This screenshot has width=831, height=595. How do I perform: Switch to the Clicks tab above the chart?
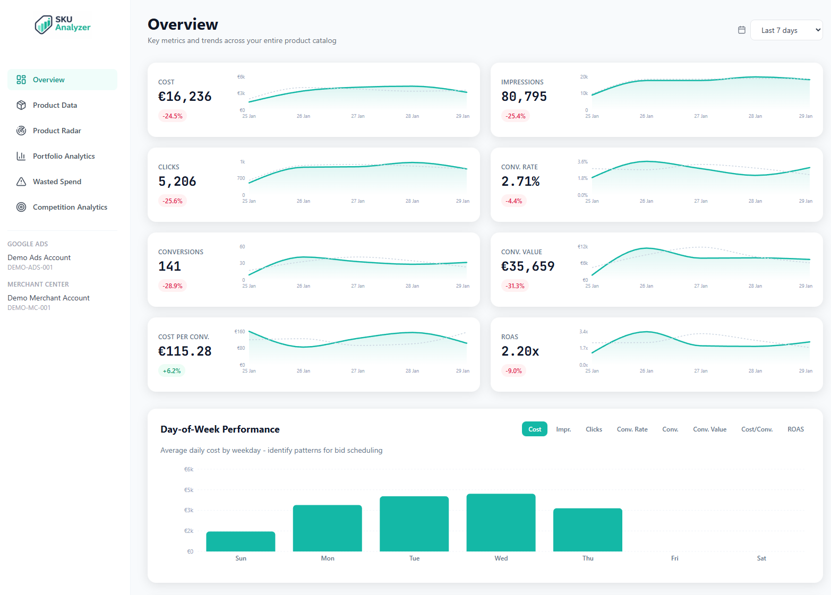[594, 429]
